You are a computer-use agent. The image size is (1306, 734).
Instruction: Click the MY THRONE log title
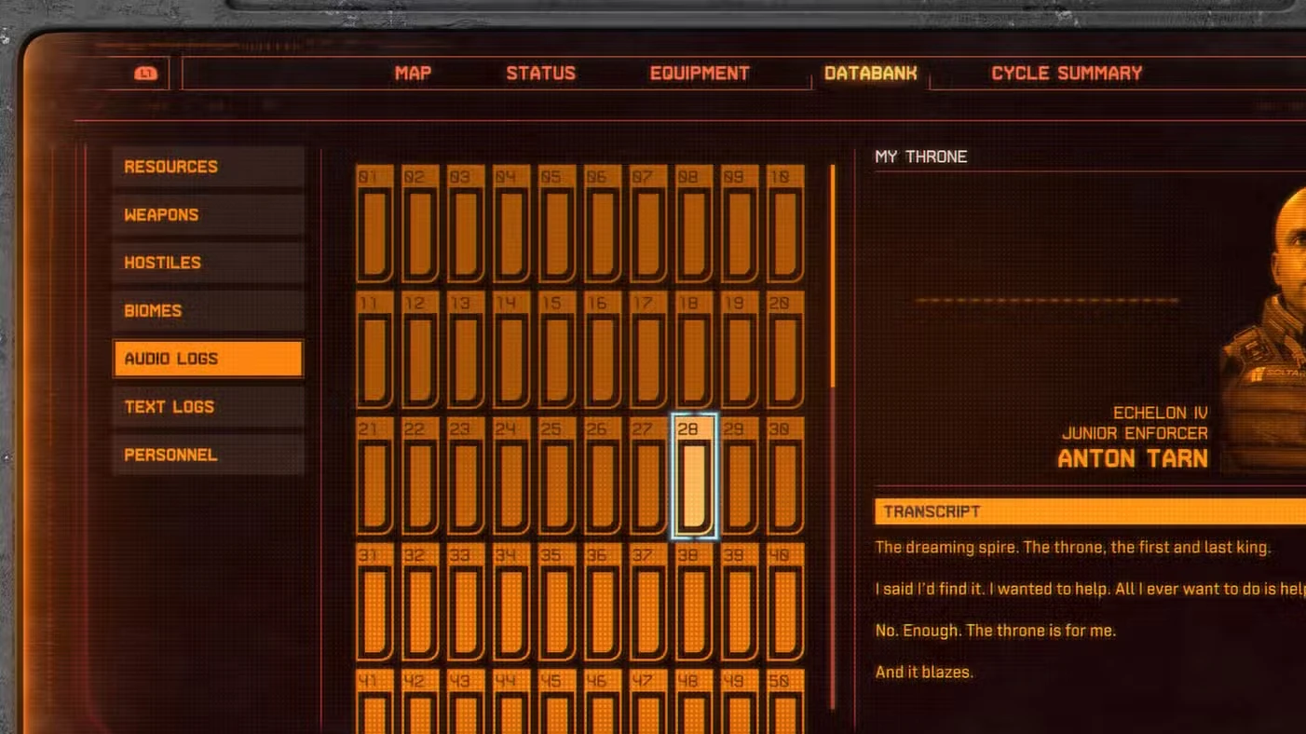(921, 156)
